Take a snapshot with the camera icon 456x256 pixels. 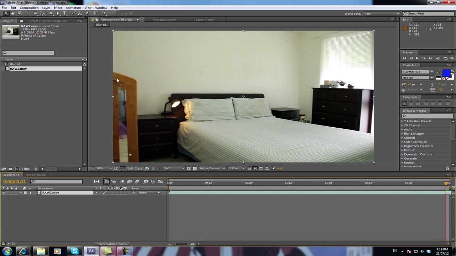147,169
